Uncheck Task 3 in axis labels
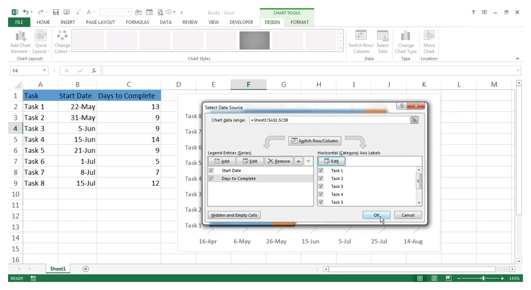Viewport: 531px width, 290px height. pos(320,186)
